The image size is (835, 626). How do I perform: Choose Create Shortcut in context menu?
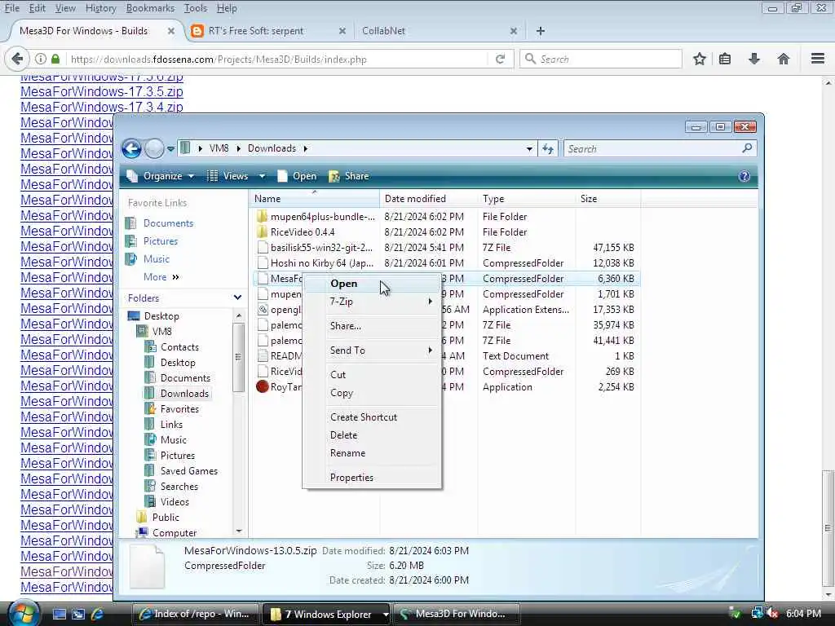point(372,417)
